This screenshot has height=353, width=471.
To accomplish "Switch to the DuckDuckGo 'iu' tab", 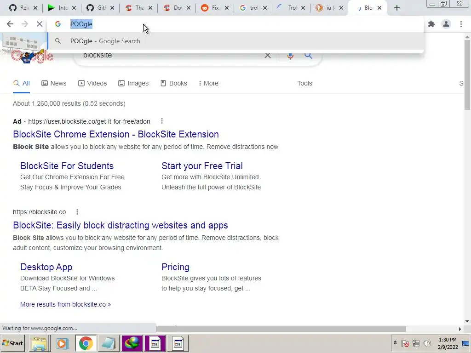I will click(325, 8).
